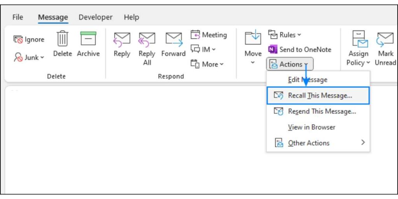Click the purple OneNote icon
Image resolution: width=398 pixels, height=199 pixels.
click(272, 50)
